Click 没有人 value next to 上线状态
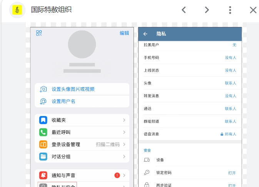This screenshot has height=187, width=259. click(x=231, y=70)
